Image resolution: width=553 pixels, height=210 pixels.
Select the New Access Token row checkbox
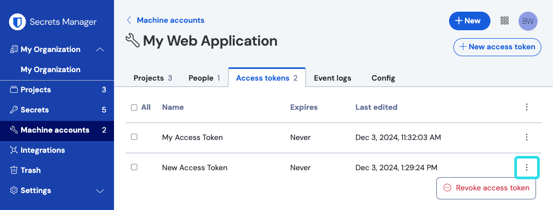pyautogui.click(x=134, y=167)
